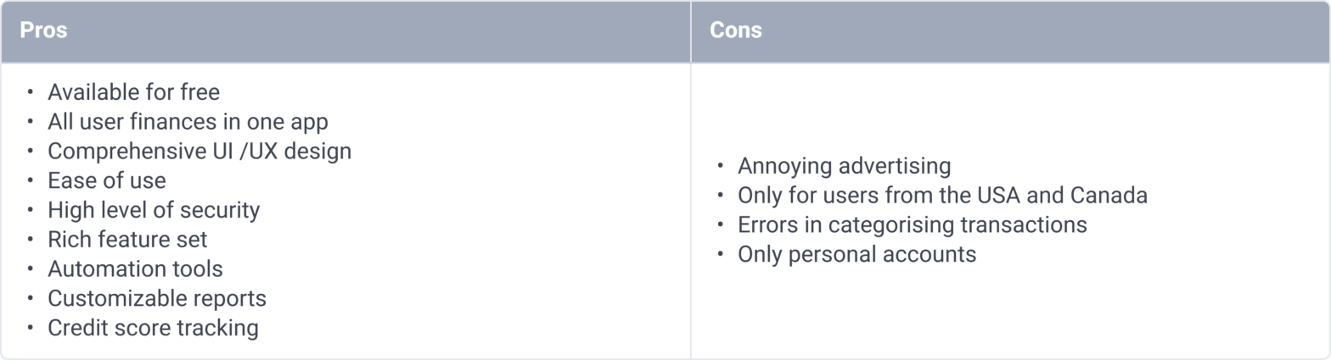Click the 'Automation tools' list item
Image resolution: width=1331 pixels, height=360 pixels.
[135, 269]
